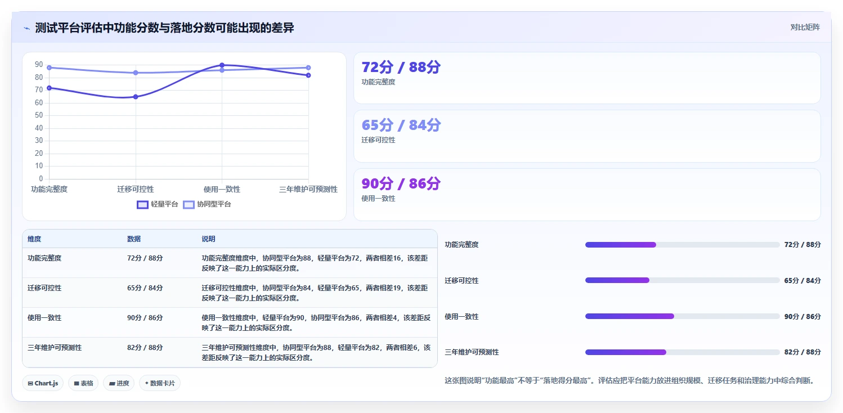
Task: Click the 使用一致性 x-axis label
Action: (222, 189)
